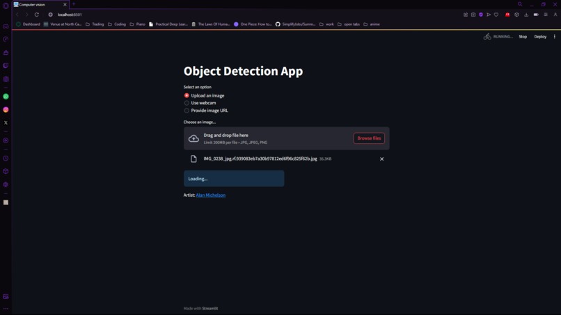561x315 pixels.
Task: Open the briefcase icon in the sidebar
Action: pyautogui.click(x=6, y=53)
